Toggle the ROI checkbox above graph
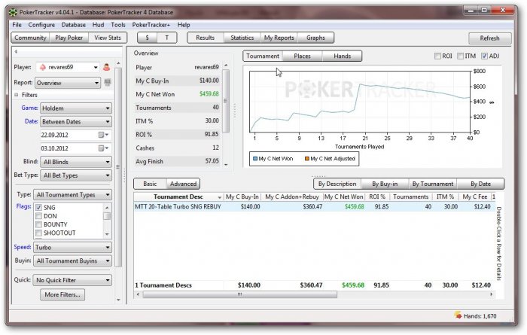 pos(437,56)
